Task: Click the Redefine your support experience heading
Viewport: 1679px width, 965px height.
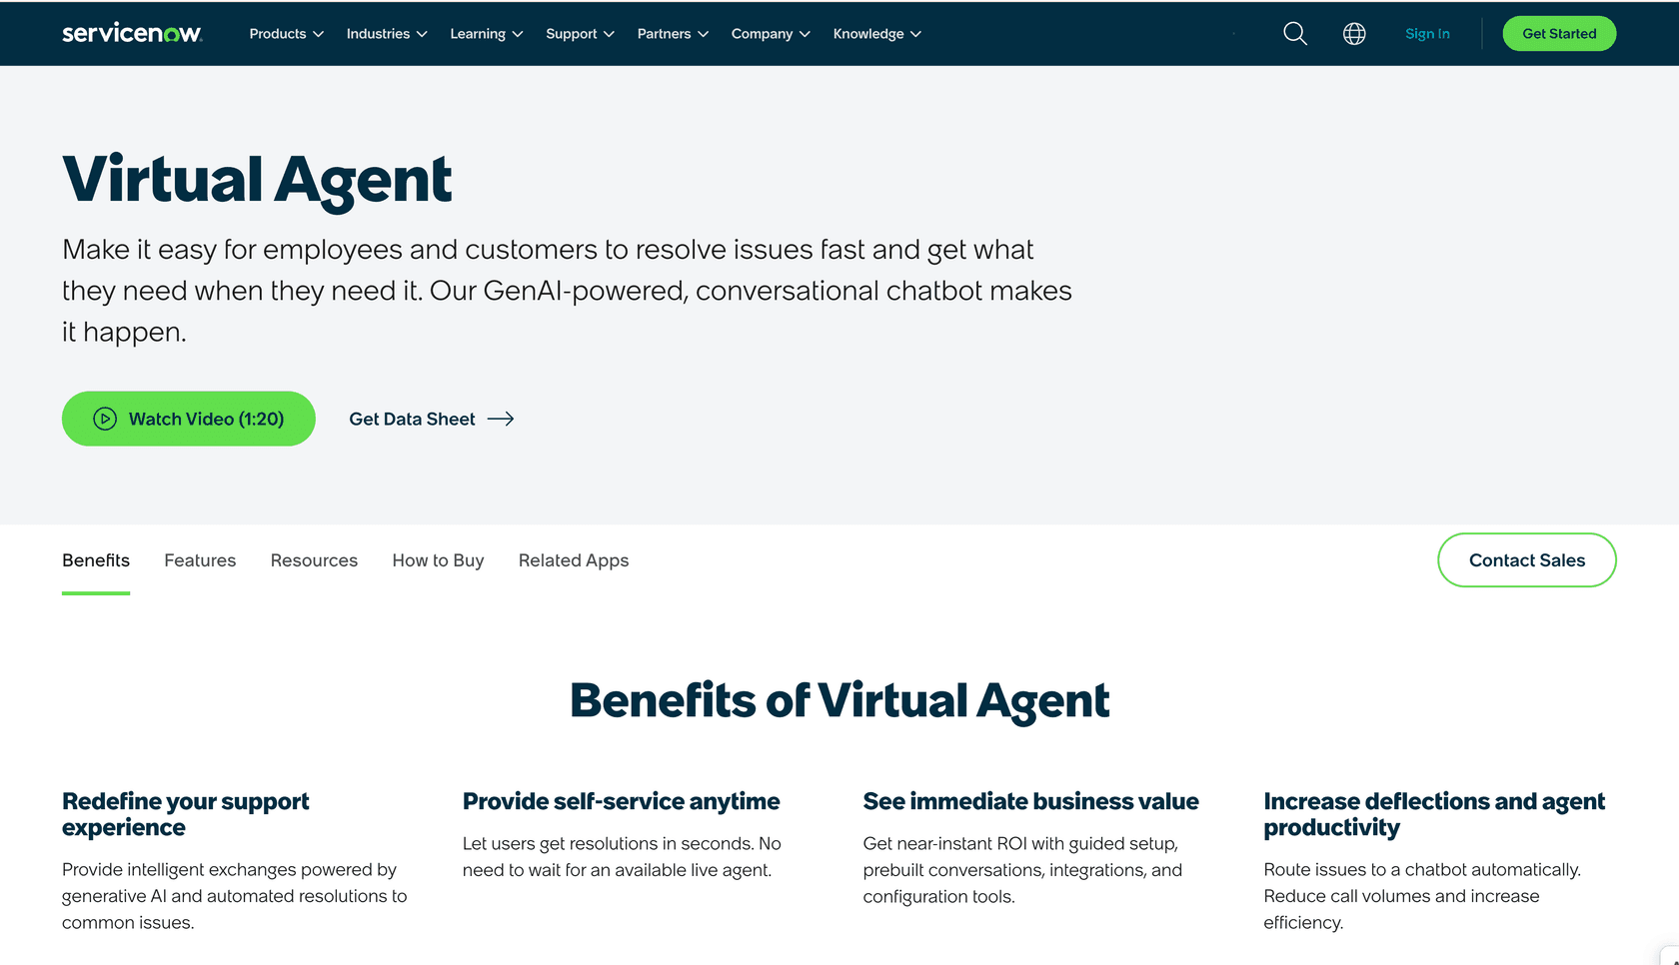Action: [x=186, y=814]
